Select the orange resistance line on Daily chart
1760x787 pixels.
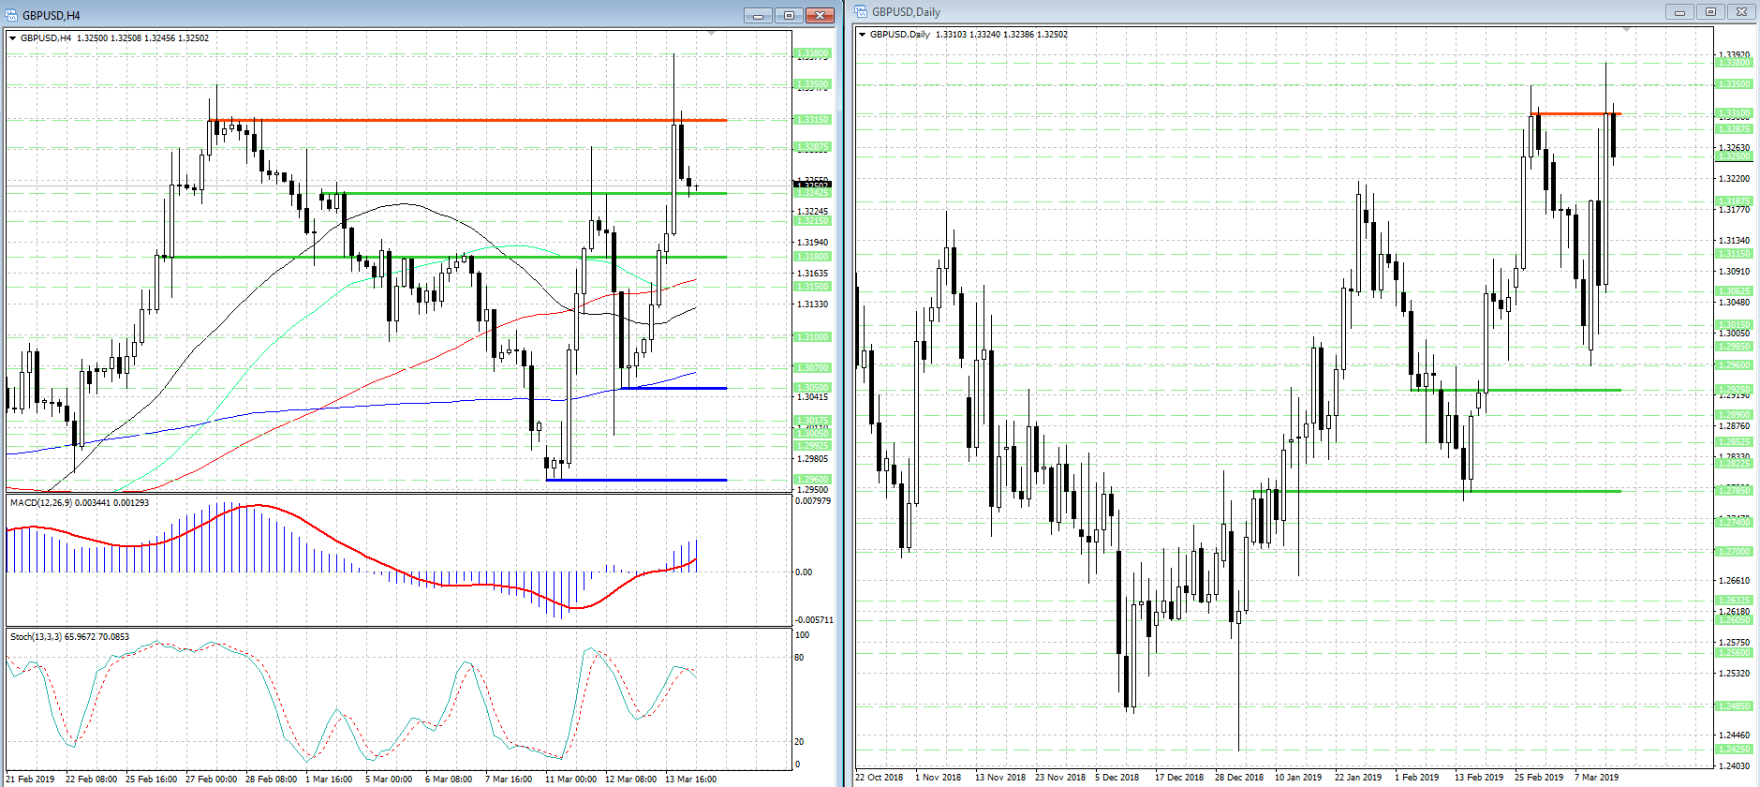[1575, 113]
